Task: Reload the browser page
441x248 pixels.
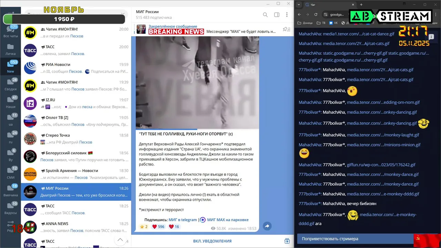Action: coord(316,14)
